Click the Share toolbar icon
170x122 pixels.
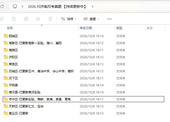click(38, 19)
